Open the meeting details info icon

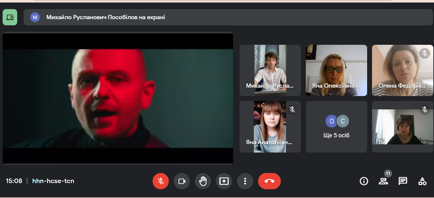point(364,181)
